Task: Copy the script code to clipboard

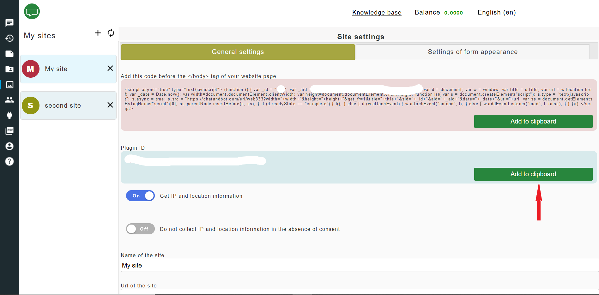Action: coord(533,121)
